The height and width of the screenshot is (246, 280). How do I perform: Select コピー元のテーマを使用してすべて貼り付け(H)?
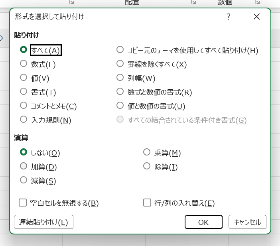[x=120, y=49]
